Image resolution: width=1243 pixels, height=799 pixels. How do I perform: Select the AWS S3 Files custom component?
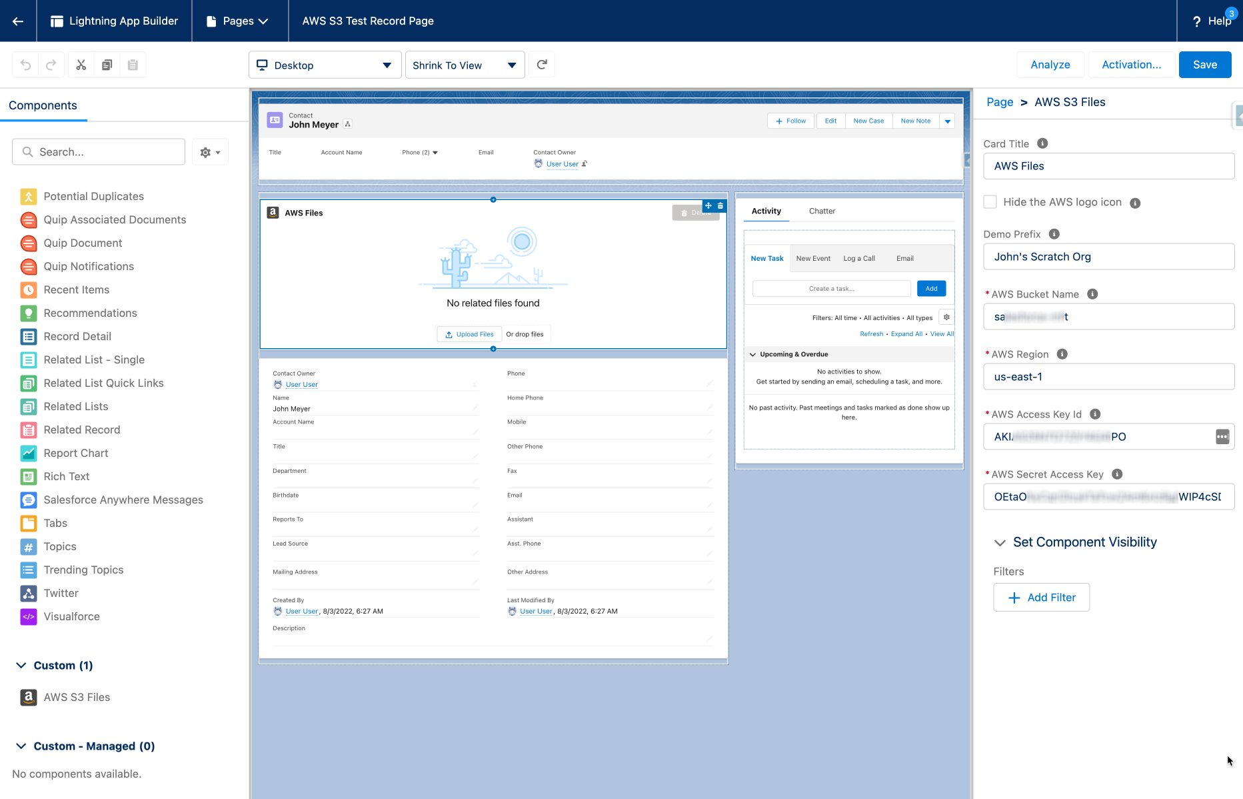(65, 697)
